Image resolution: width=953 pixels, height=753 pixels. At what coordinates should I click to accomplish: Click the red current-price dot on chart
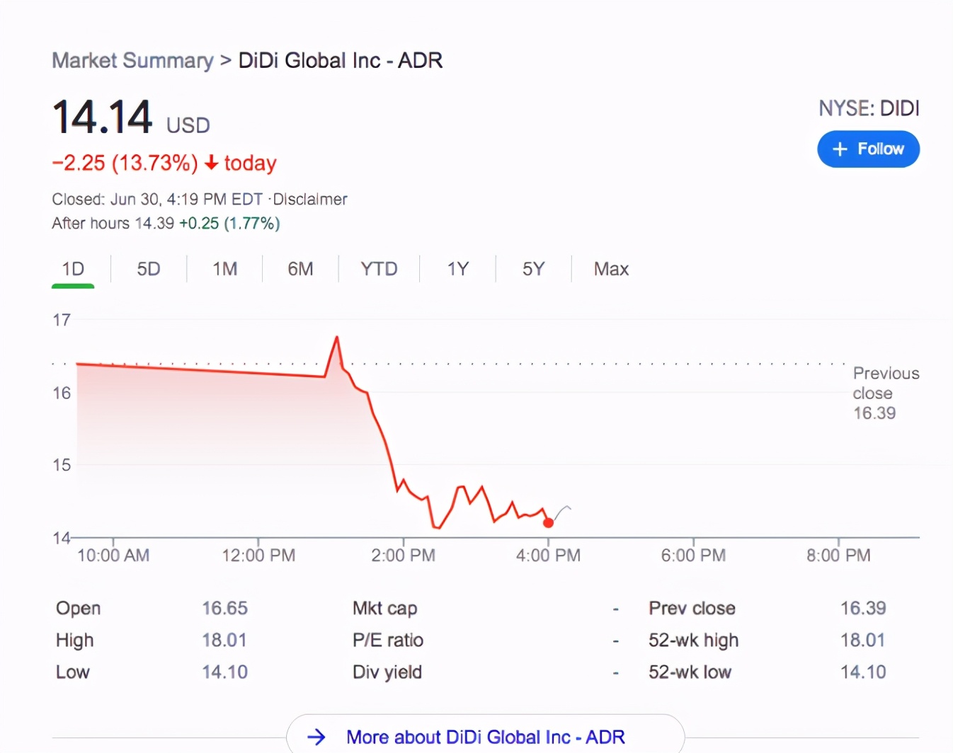tap(548, 523)
